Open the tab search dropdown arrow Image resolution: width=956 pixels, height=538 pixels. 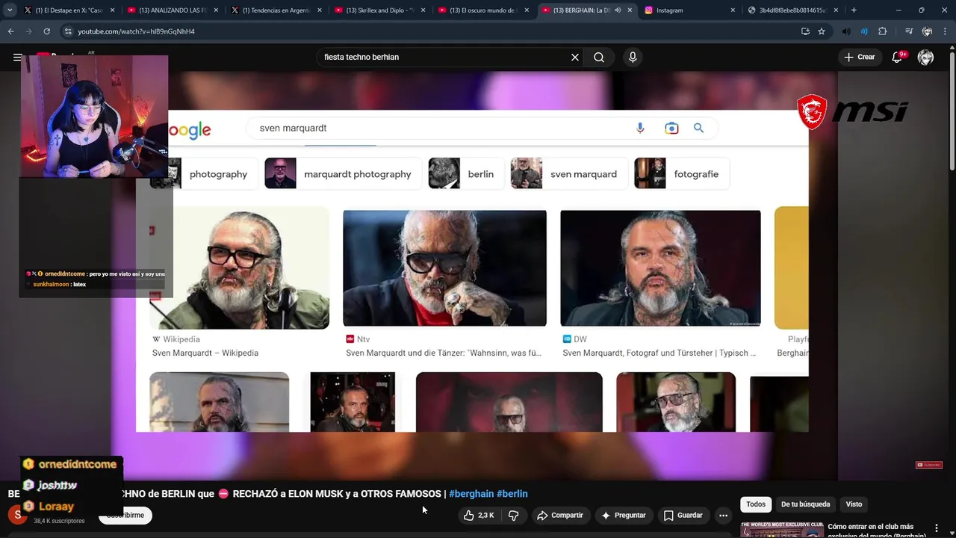coord(10,10)
